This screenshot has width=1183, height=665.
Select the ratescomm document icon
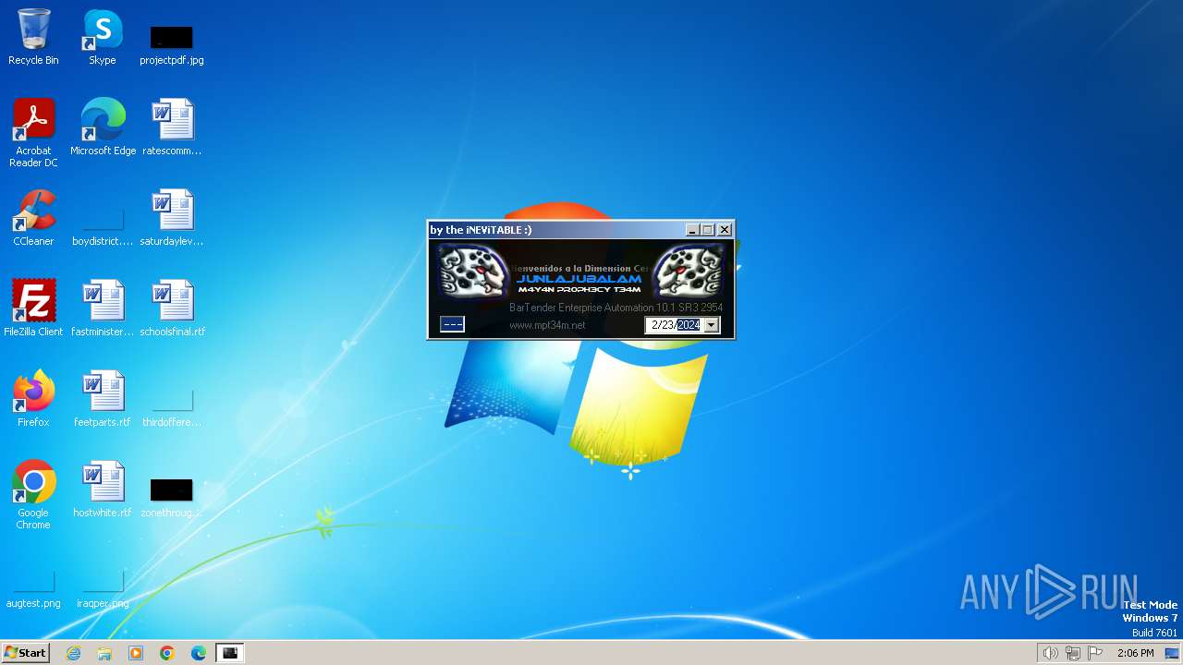pyautogui.click(x=172, y=127)
